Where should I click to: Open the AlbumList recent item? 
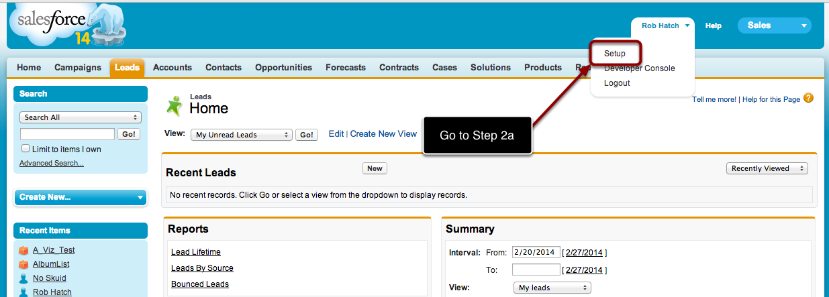[51, 264]
